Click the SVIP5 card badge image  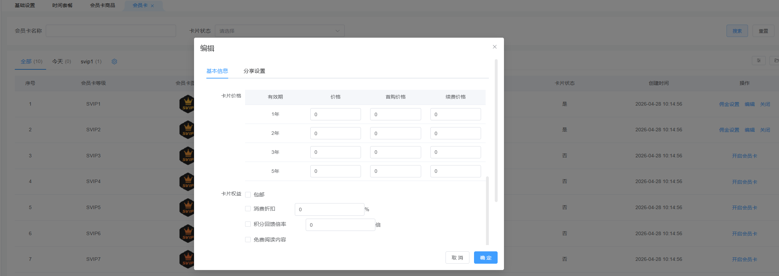coord(187,208)
